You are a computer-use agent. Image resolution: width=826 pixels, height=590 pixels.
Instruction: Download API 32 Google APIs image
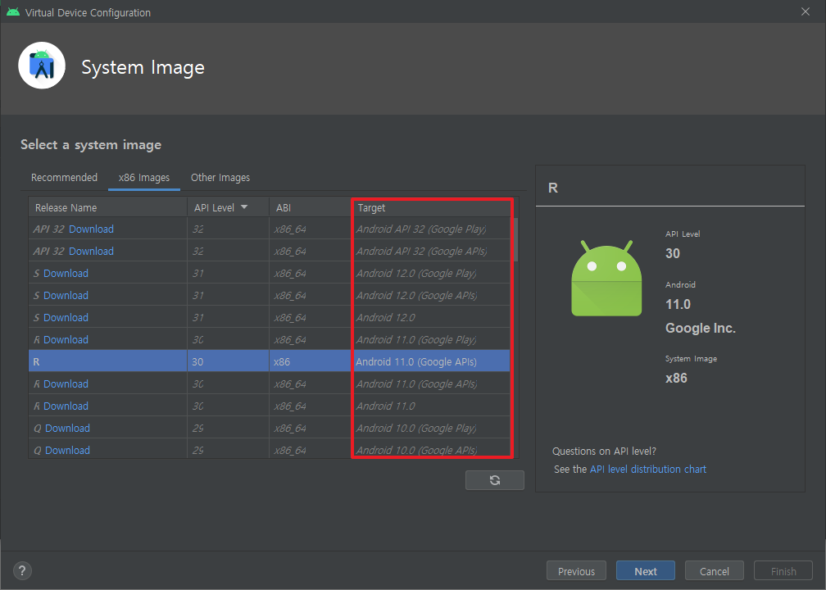click(91, 252)
